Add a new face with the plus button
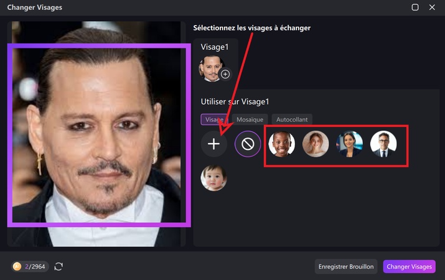The image size is (445, 280). (213, 144)
